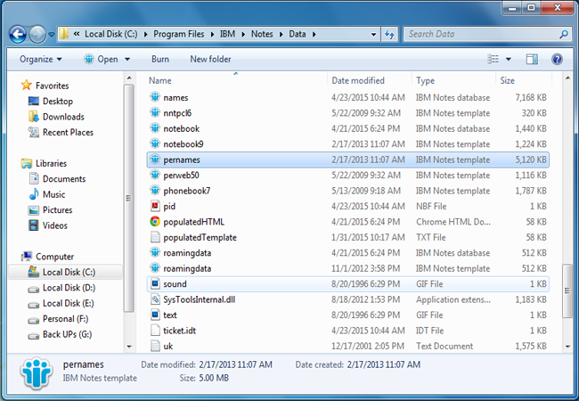The image size is (579, 401).
Task: Select Local Disk (D:) drive
Action: click(69, 288)
